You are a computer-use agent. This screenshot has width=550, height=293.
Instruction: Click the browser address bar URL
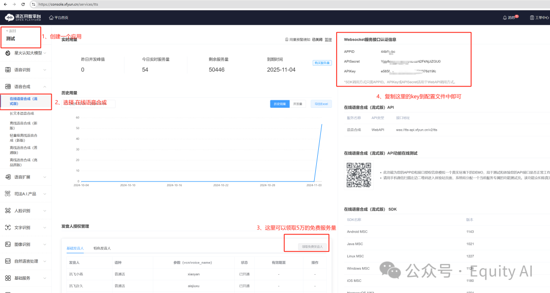pyautogui.click(x=68, y=4)
